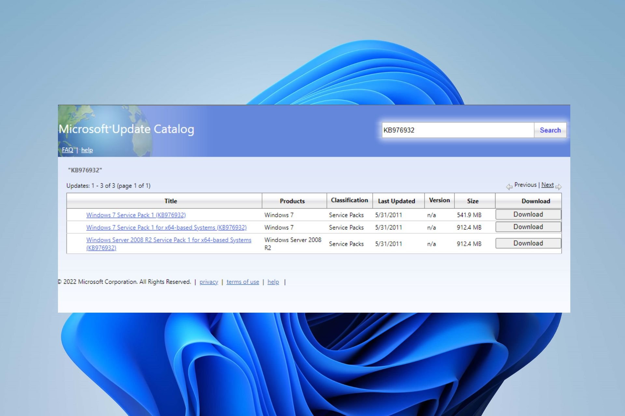Open Windows Server 2008 R2 Service Pack 1 link
Viewport: 625px width, 416px height.
(x=169, y=244)
